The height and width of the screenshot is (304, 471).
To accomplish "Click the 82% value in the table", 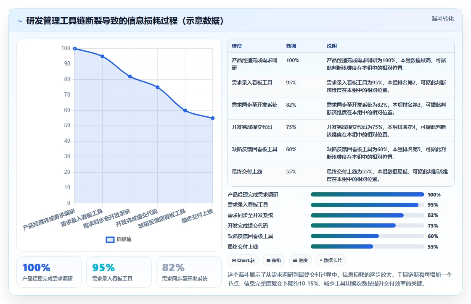I will (291, 105).
